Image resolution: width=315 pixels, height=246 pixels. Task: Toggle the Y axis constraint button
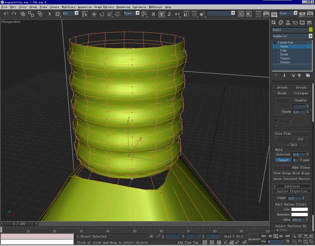click(x=161, y=14)
